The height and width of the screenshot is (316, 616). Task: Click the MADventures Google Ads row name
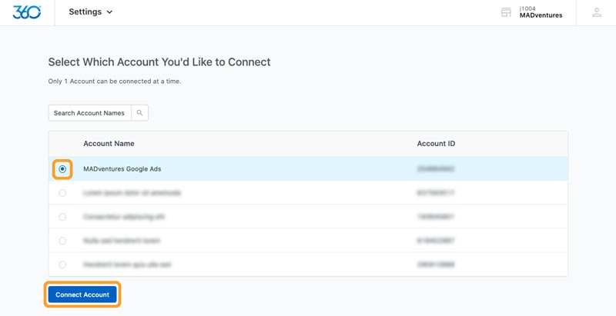coord(122,169)
